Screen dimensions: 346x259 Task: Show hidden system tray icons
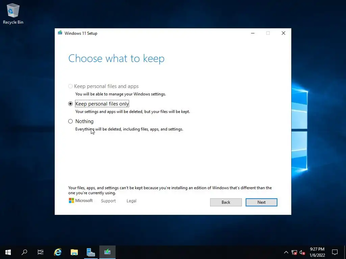(x=286, y=252)
